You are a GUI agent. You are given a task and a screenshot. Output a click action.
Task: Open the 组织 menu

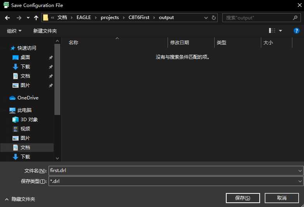coord(14,31)
